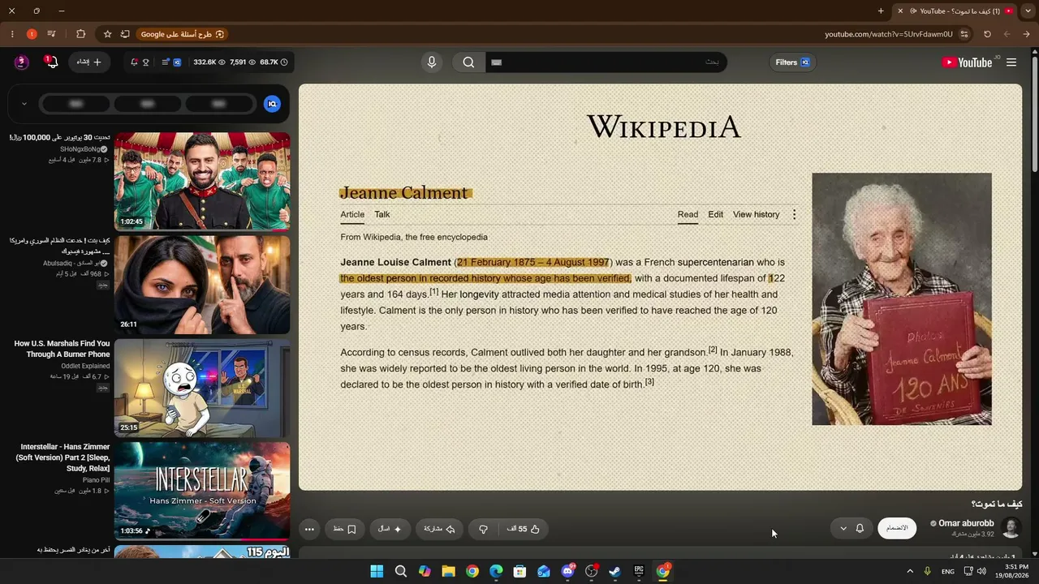1039x584 pixels.
Task: Start voice search with the microphone
Action: coord(432,62)
